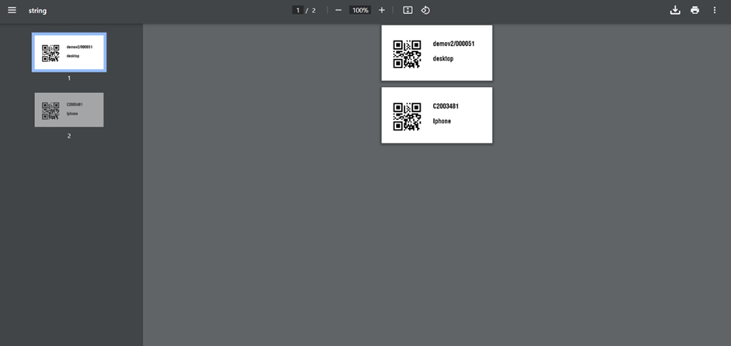Viewport: 731px width, 346px height.
Task: Click the total page count '2'
Action: [x=313, y=10]
